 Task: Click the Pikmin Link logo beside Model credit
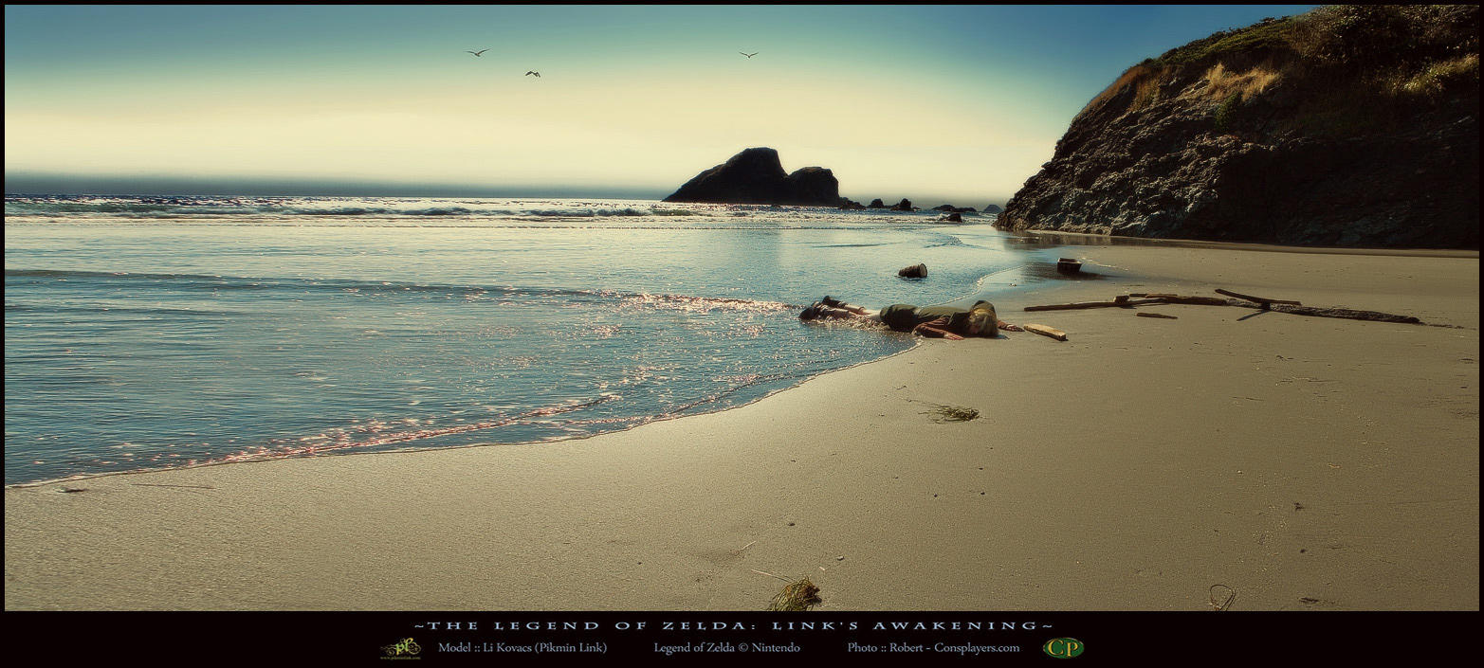tap(400, 648)
